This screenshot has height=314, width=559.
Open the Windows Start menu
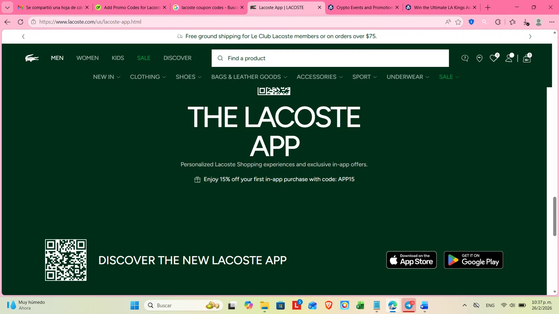pos(135,305)
